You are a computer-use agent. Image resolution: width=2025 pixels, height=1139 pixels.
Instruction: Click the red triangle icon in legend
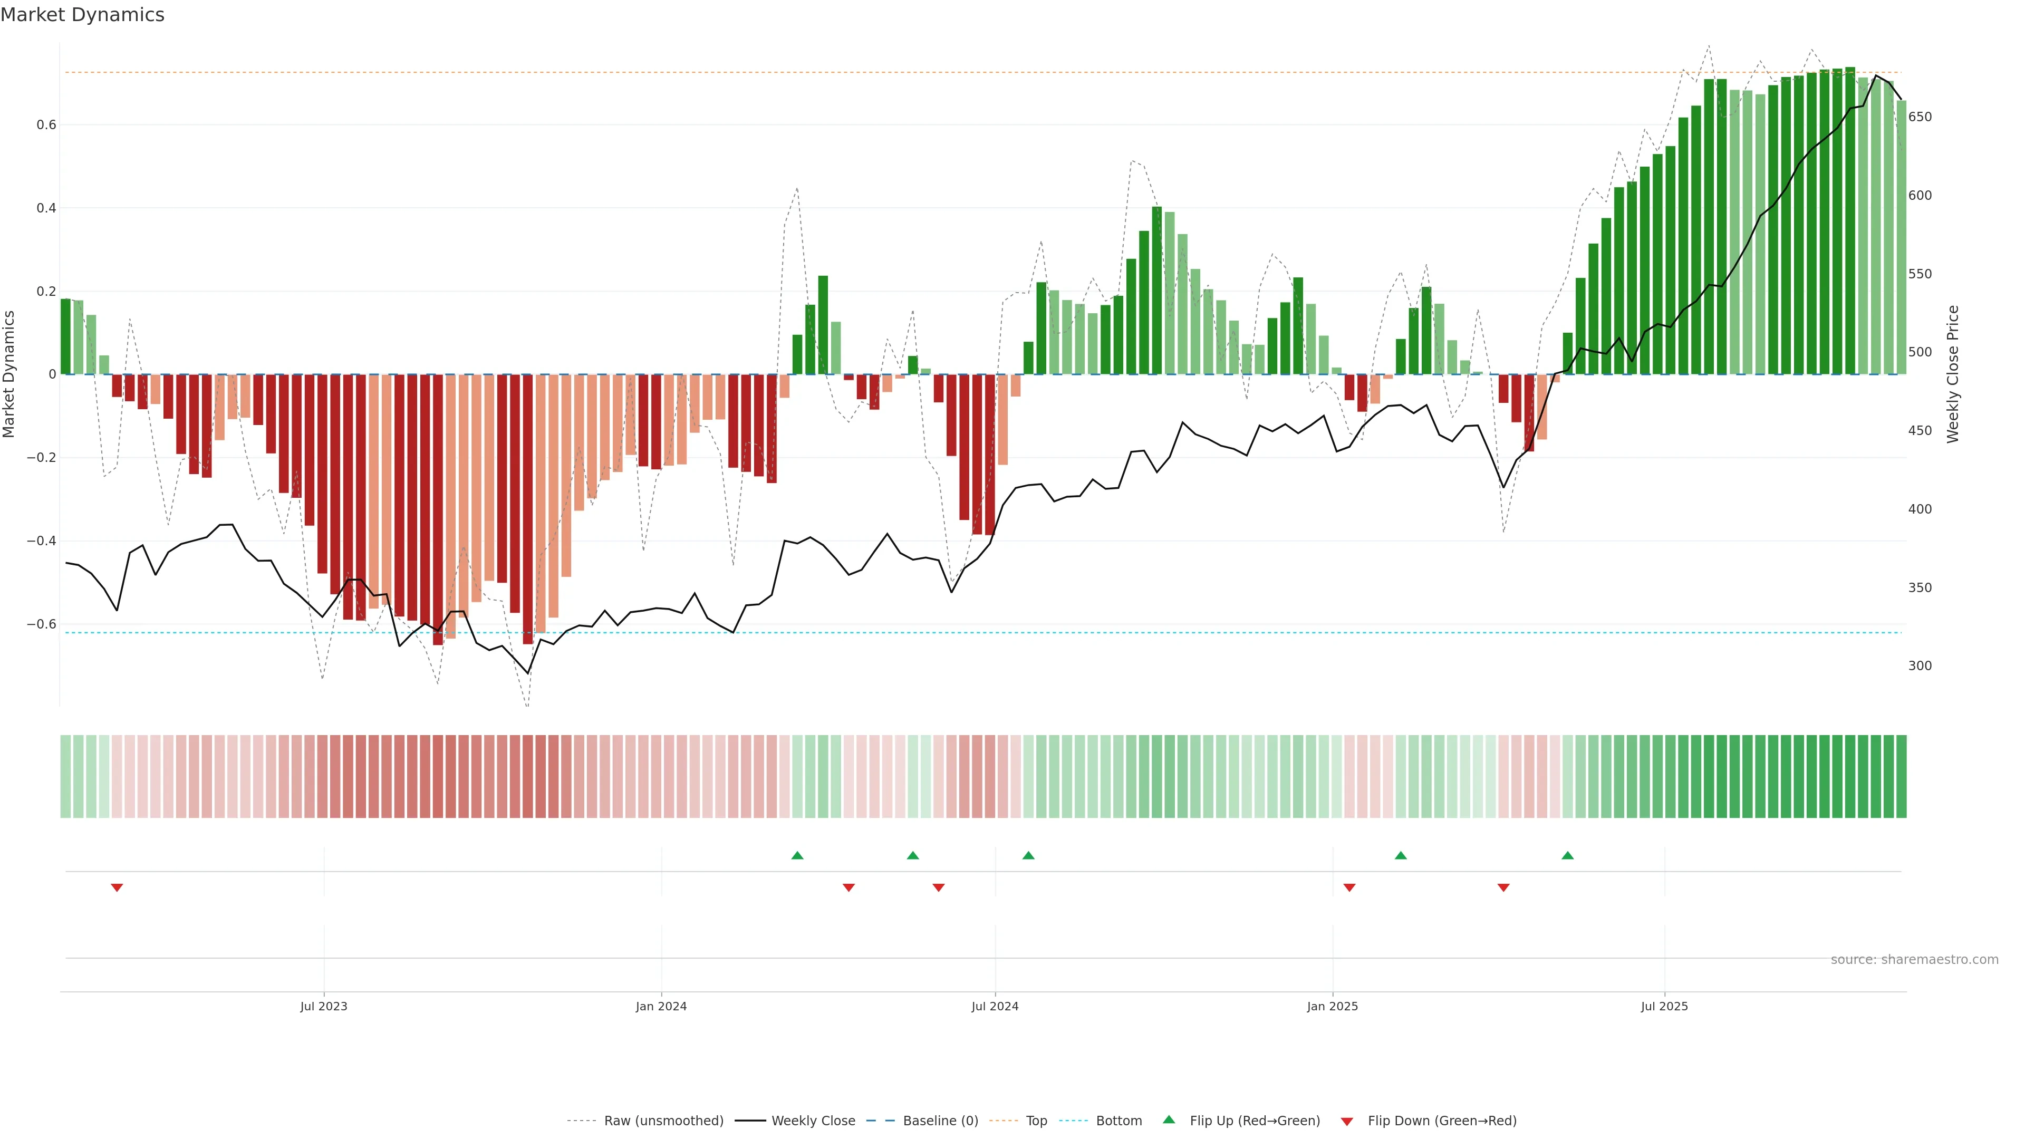[1347, 1122]
